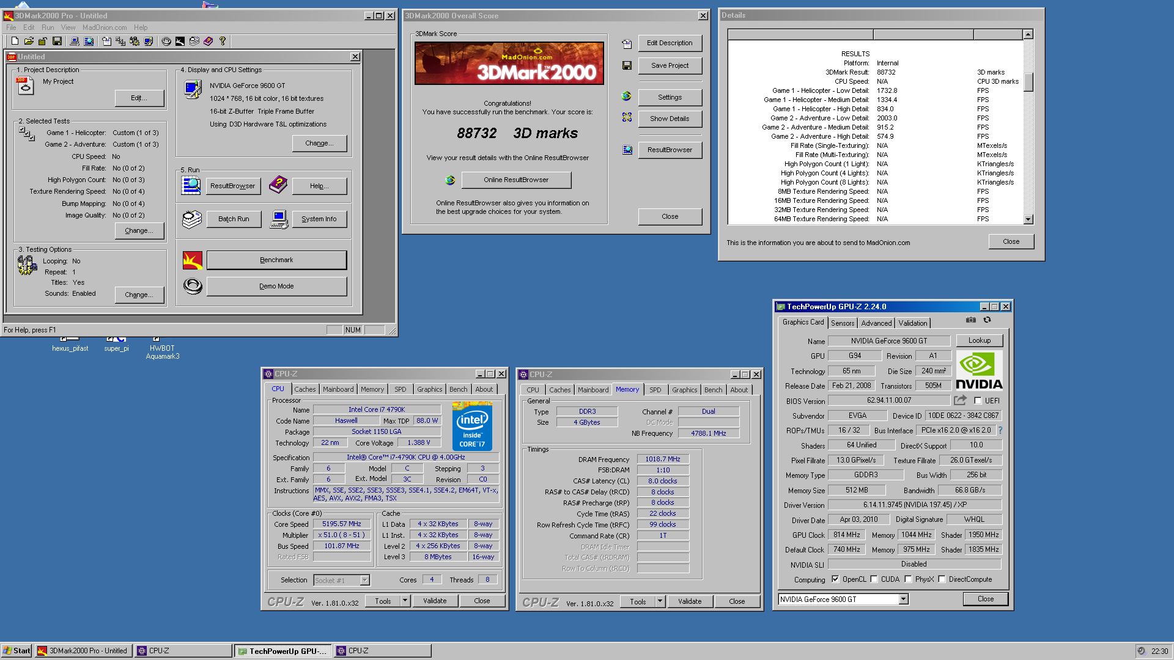Viewport: 1174px width, 660px height.
Task: Switch to the Sensors tab in GPU-Z
Action: [842, 323]
